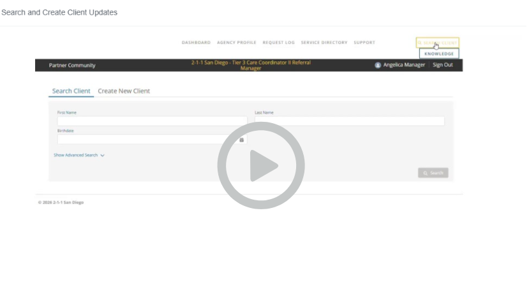
Task: Play the Search and Create Client video
Action: click(261, 166)
